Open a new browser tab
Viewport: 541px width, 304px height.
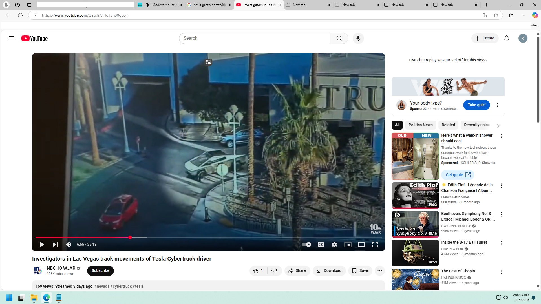point(487,5)
